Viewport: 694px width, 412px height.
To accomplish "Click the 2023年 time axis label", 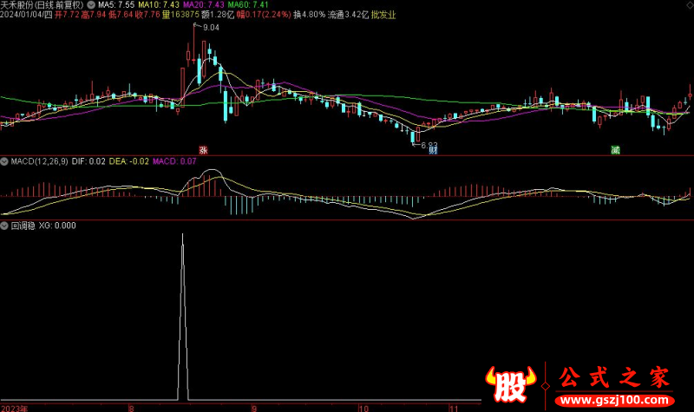I will pyautogui.click(x=14, y=408).
